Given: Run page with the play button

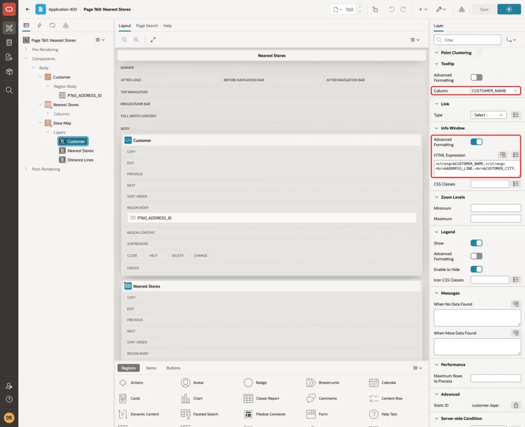Looking at the screenshot, I should (x=509, y=9).
